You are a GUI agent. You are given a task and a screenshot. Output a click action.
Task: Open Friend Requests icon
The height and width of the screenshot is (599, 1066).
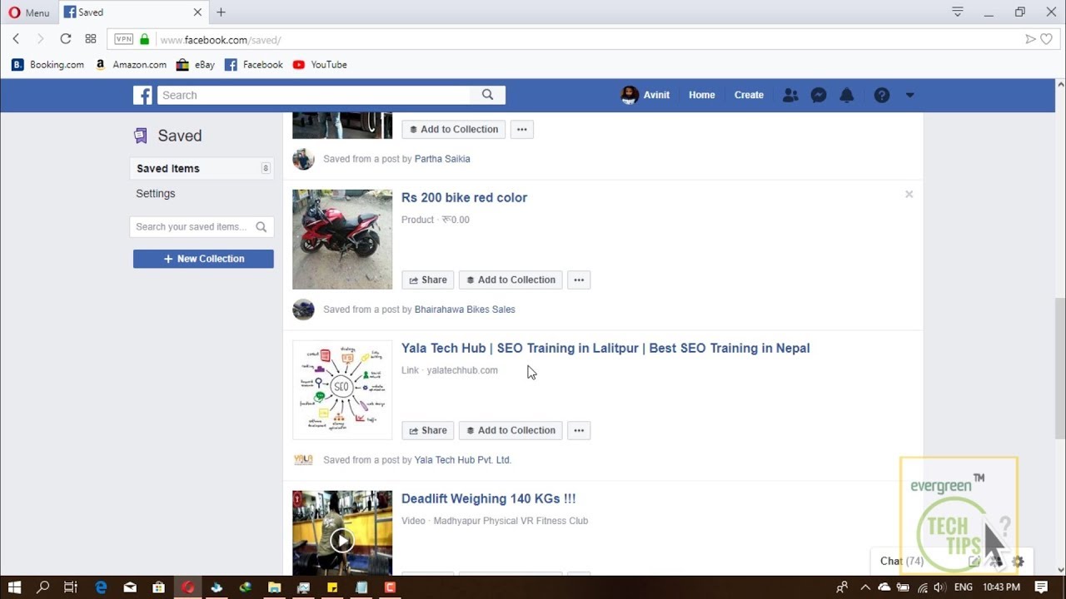click(x=790, y=95)
